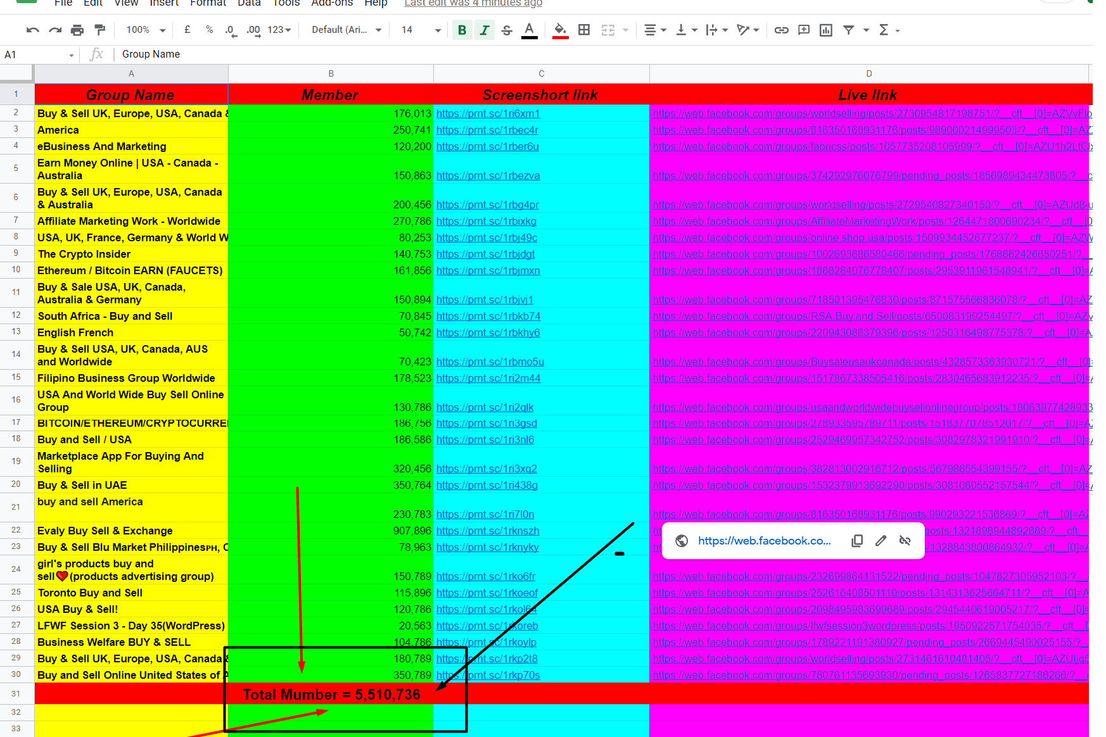Edit link pencil icon in popup

880,541
